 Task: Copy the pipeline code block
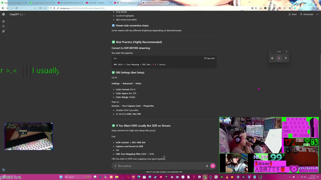tap(209, 58)
